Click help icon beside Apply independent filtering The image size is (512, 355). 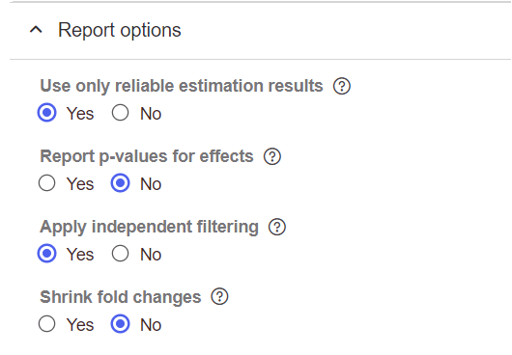tap(277, 227)
